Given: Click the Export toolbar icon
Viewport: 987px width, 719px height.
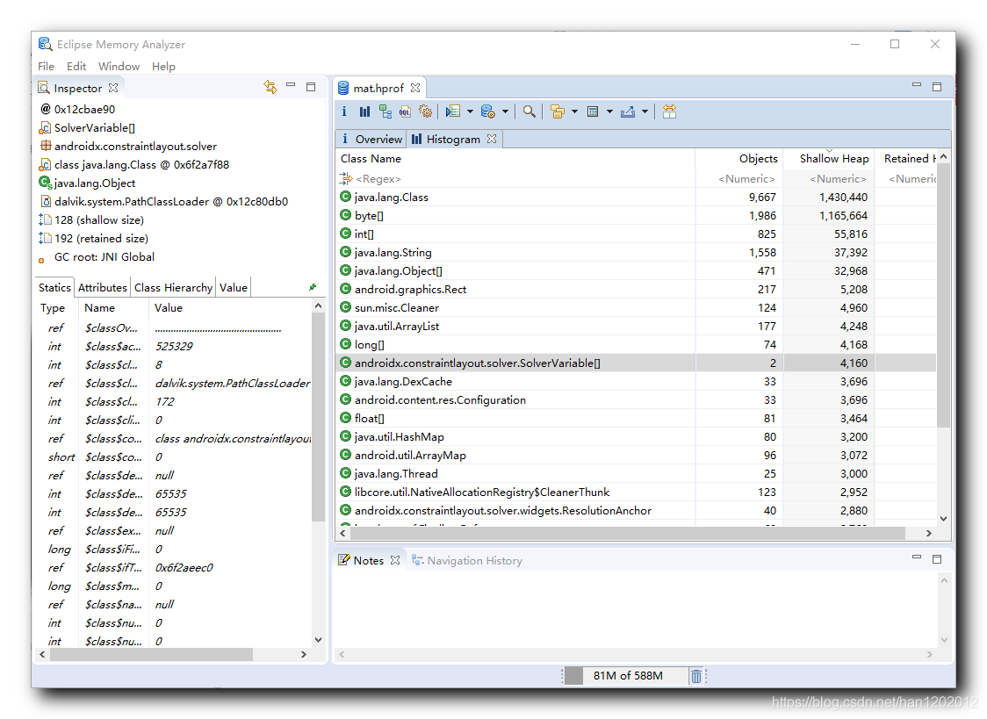Looking at the screenshot, I should pyautogui.click(x=628, y=111).
